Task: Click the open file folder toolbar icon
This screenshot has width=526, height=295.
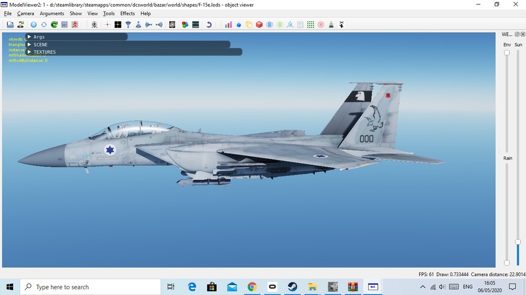Action: (x=10, y=25)
